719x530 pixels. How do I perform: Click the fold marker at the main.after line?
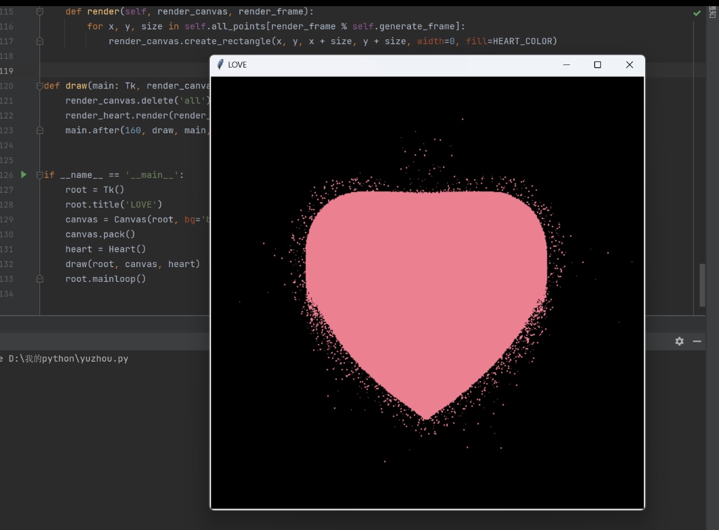point(40,130)
